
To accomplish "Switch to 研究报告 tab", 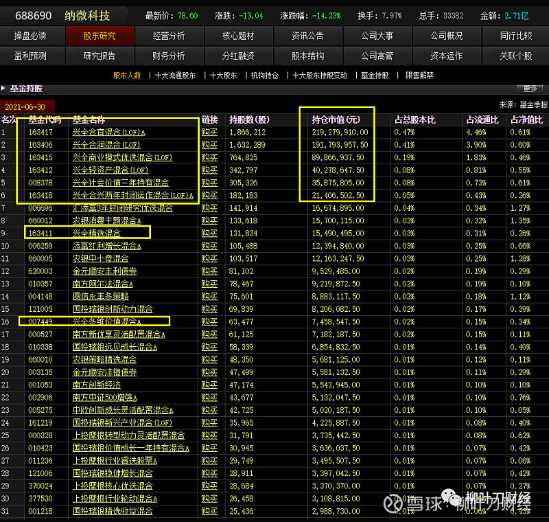I will click(100, 56).
